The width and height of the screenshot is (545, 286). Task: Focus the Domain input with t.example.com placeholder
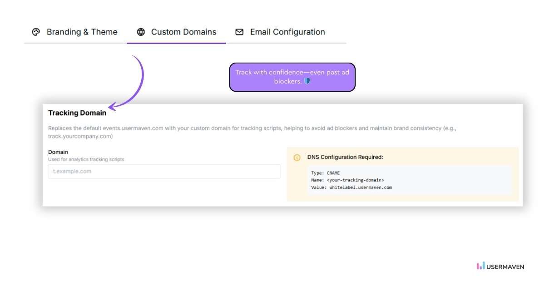click(164, 171)
